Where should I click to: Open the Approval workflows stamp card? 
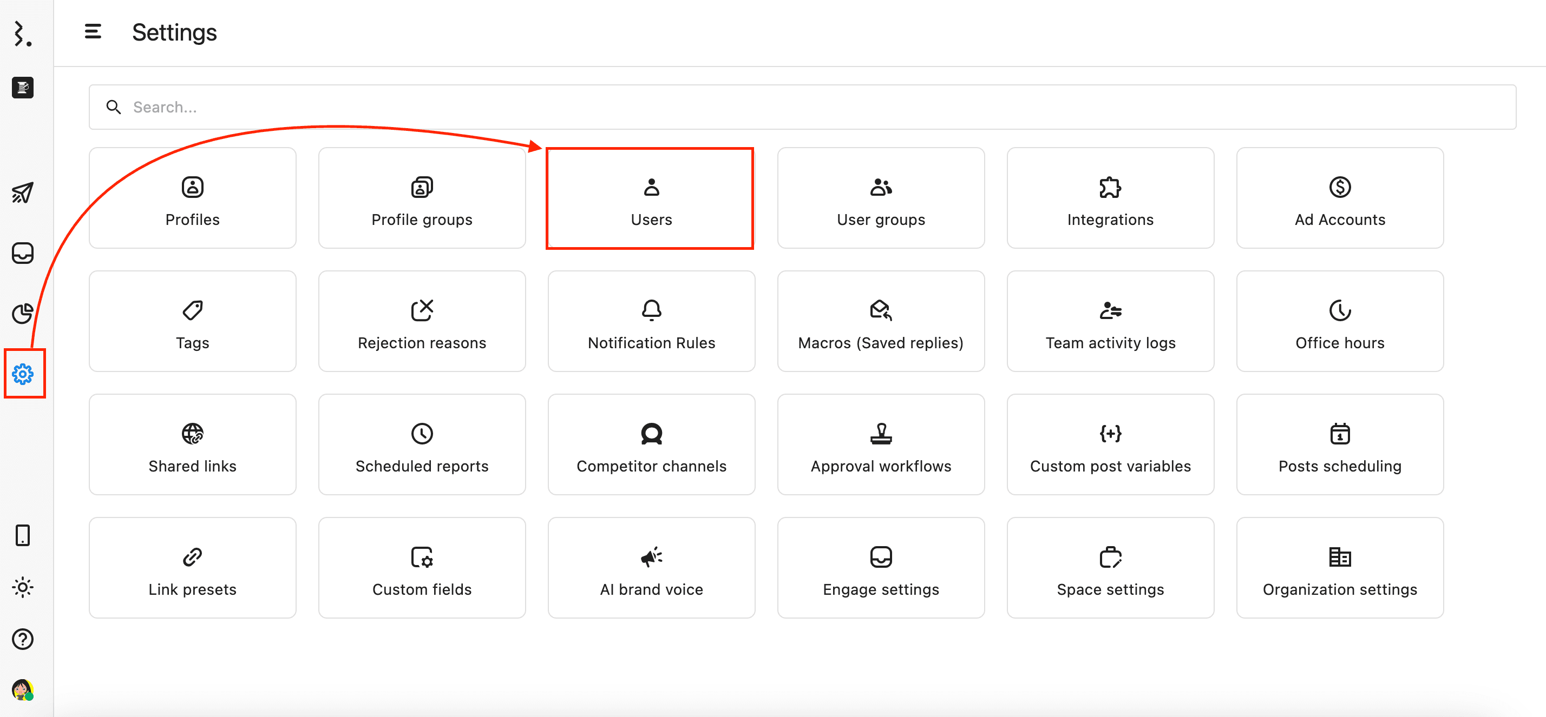click(880, 445)
